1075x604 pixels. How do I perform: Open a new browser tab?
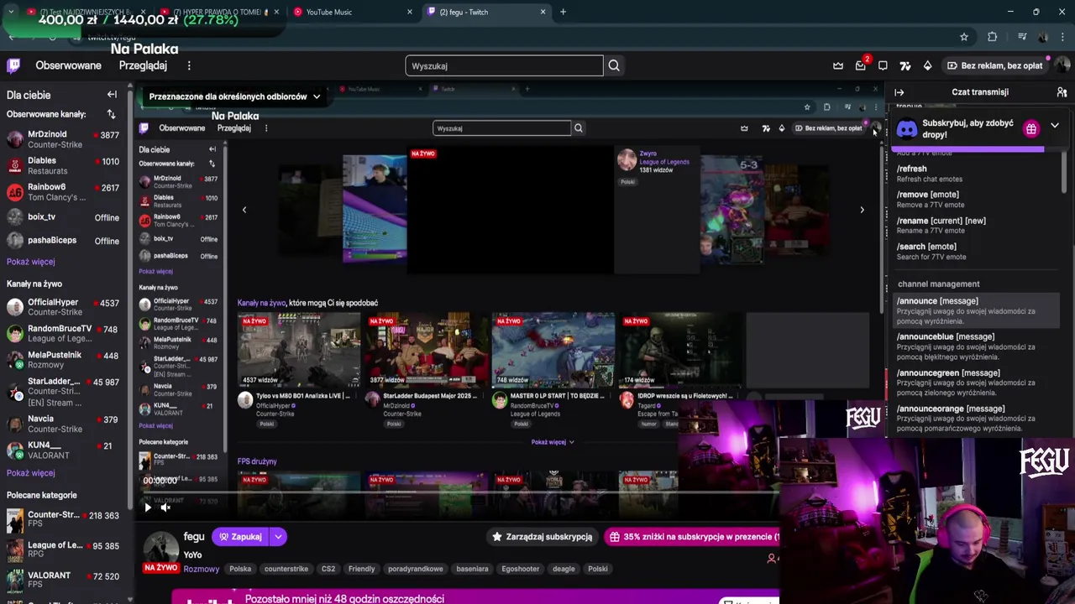[563, 12]
